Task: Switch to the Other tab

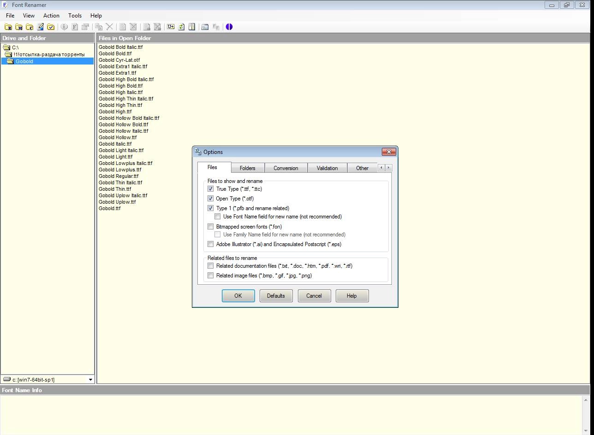Action: pyautogui.click(x=362, y=168)
